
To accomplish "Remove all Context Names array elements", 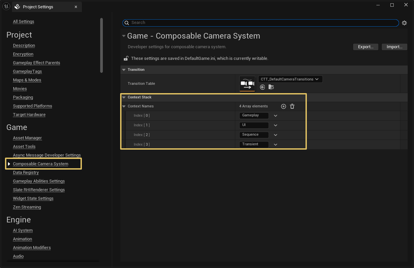I will point(292,106).
